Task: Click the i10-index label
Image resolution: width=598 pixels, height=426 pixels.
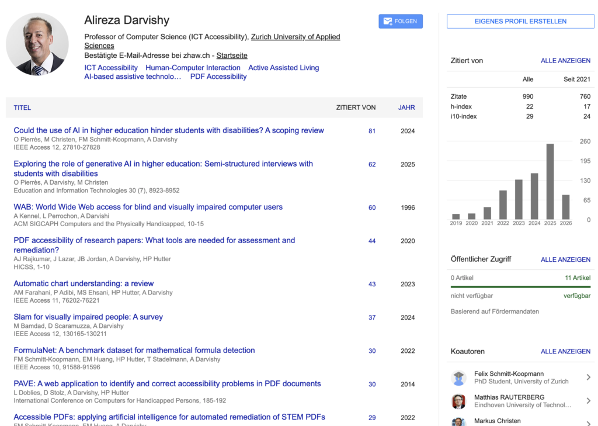Action: pos(464,116)
